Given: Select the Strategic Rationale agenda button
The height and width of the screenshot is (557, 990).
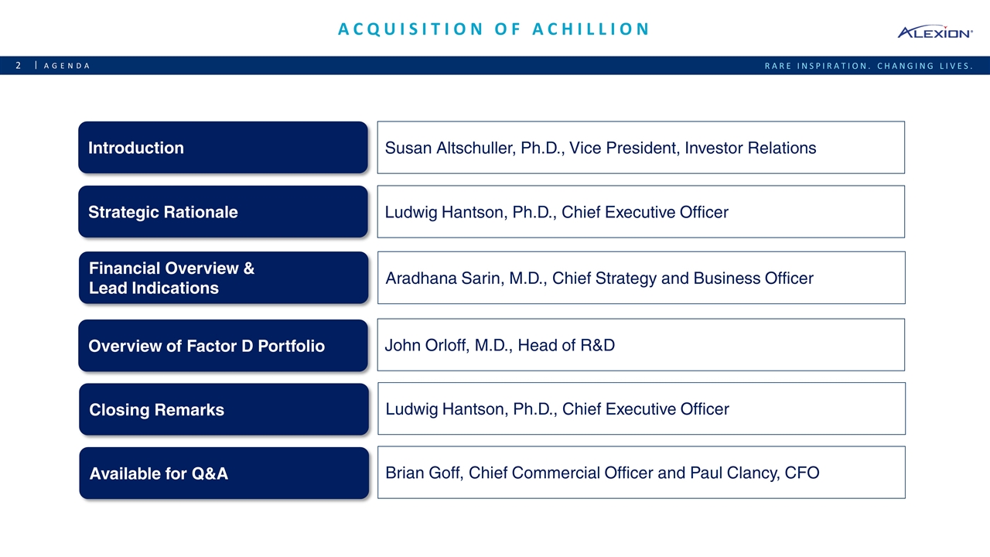Looking at the screenshot, I should pos(223,212).
